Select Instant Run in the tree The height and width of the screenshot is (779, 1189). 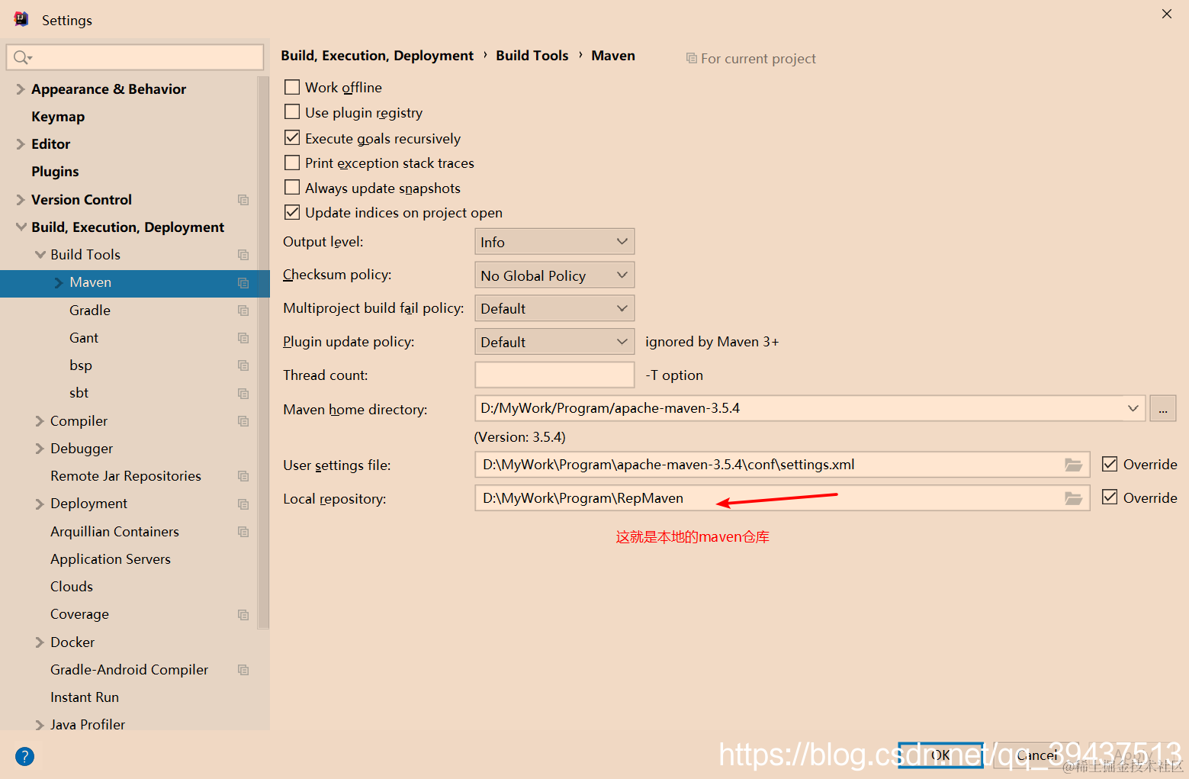[x=85, y=697]
